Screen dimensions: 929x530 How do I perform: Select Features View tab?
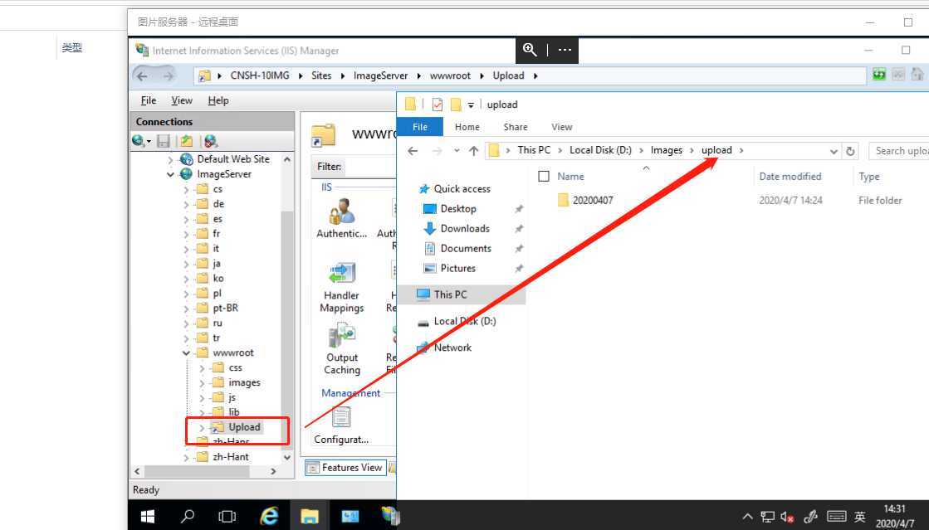coord(345,468)
